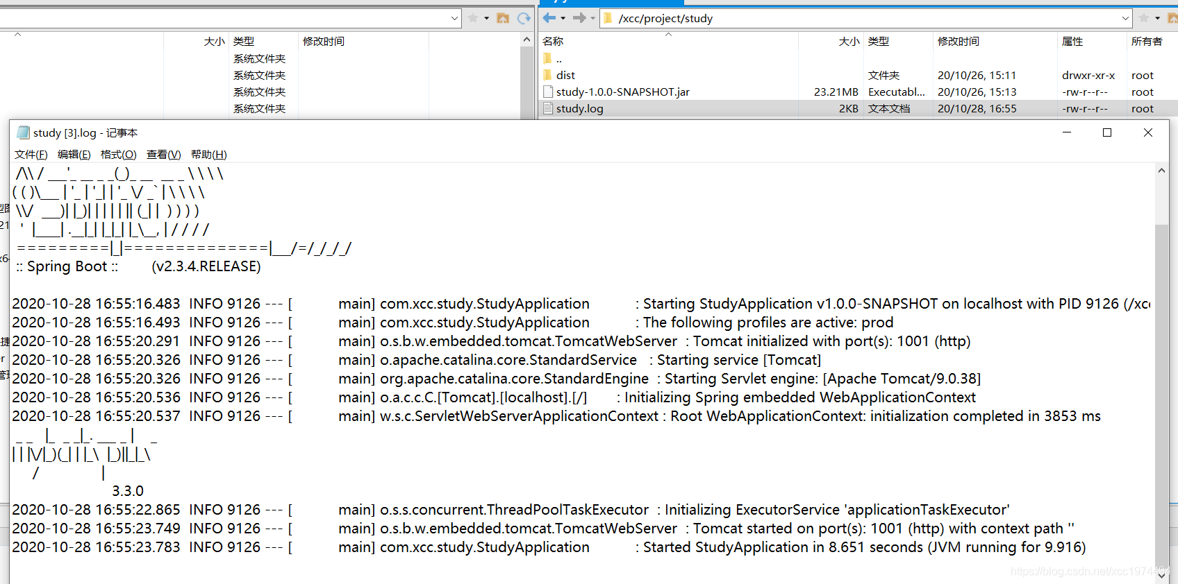1178x584 pixels.
Task: Click 'Starting service [Tomcat]' log text
Action: pos(739,360)
